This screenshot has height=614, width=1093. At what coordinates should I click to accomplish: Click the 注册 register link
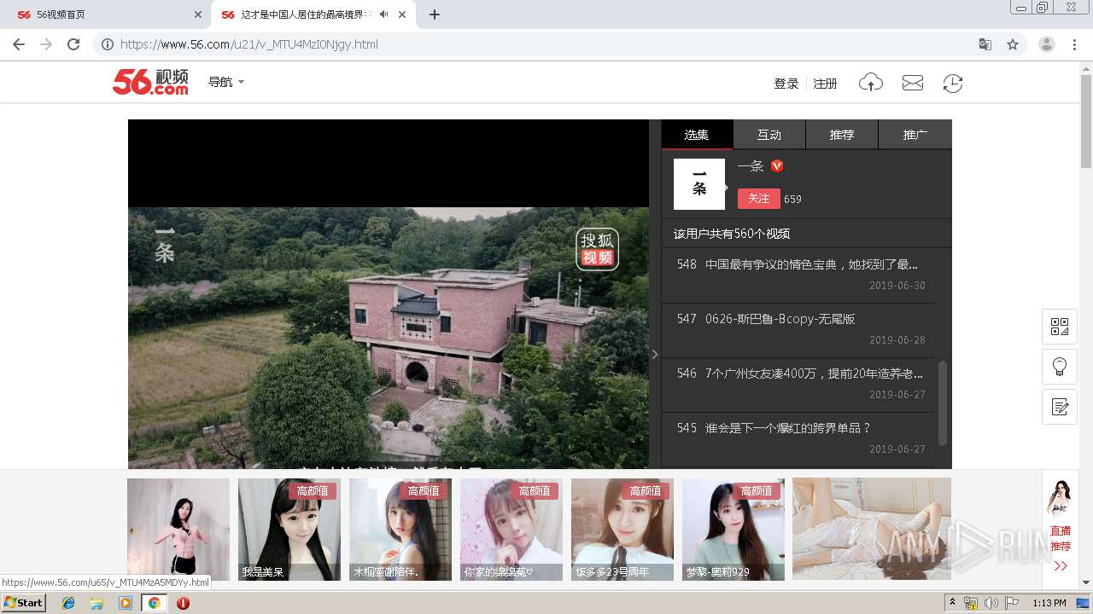(x=825, y=84)
